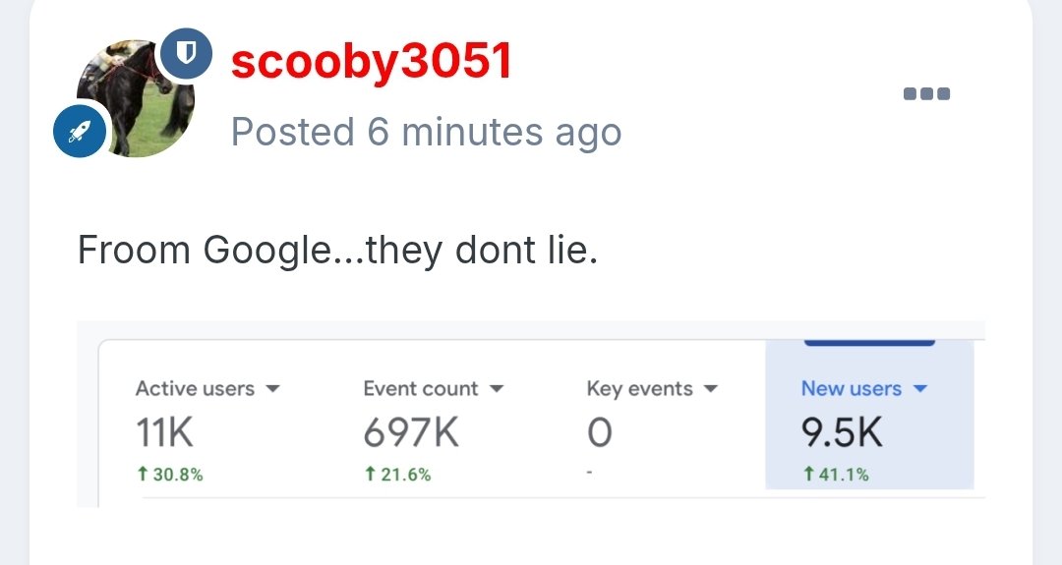Viewport: 1062px width, 565px height.
Task: Expand the Key events dropdown arrow
Action: [711, 388]
